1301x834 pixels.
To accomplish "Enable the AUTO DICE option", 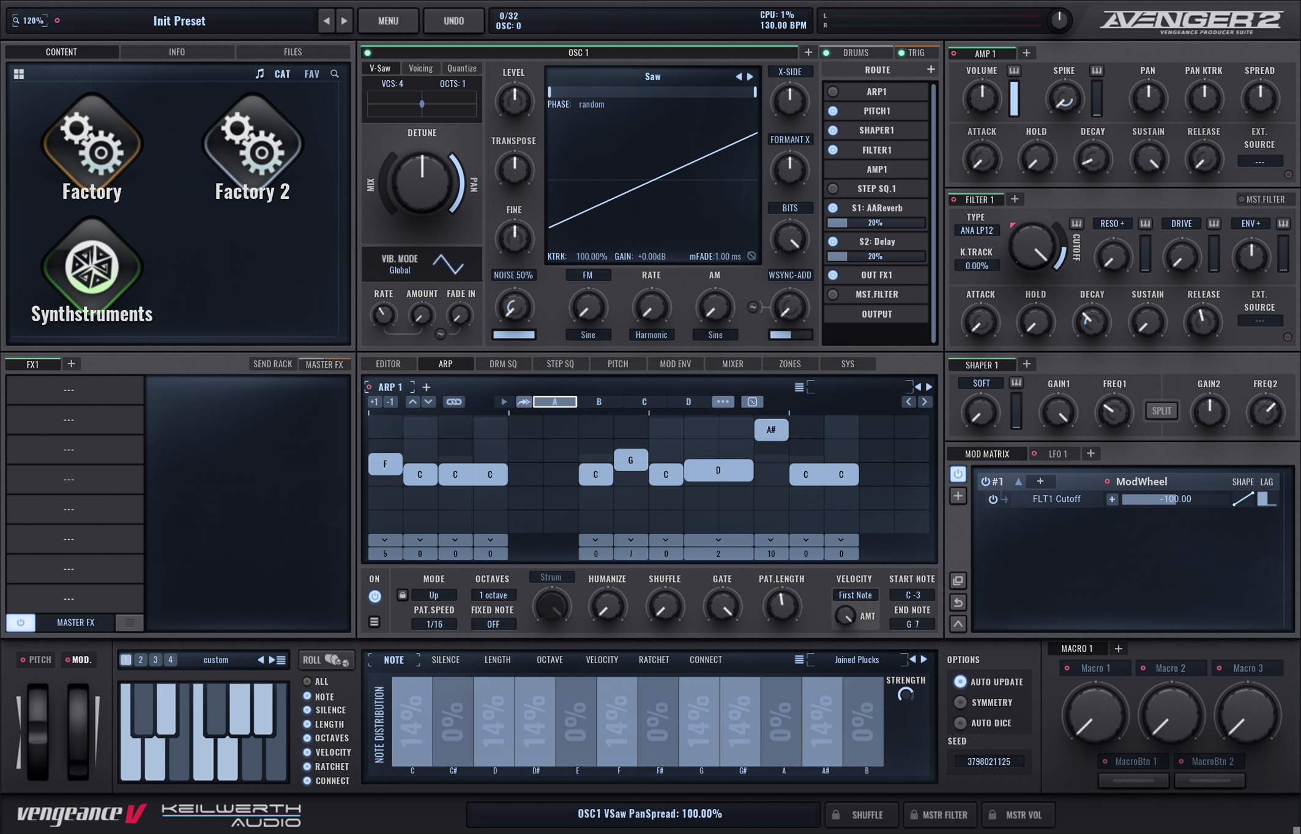I will tap(960, 723).
